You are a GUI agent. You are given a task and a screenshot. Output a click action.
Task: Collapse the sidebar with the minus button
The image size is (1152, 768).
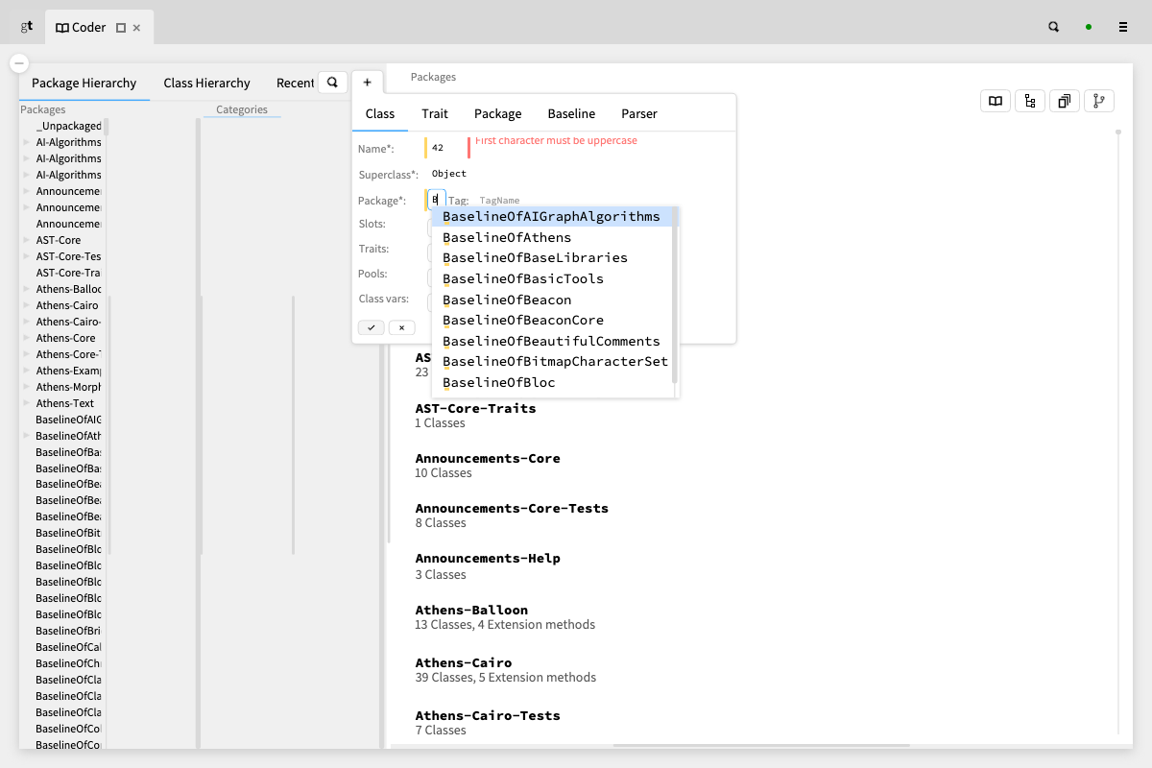(19, 63)
